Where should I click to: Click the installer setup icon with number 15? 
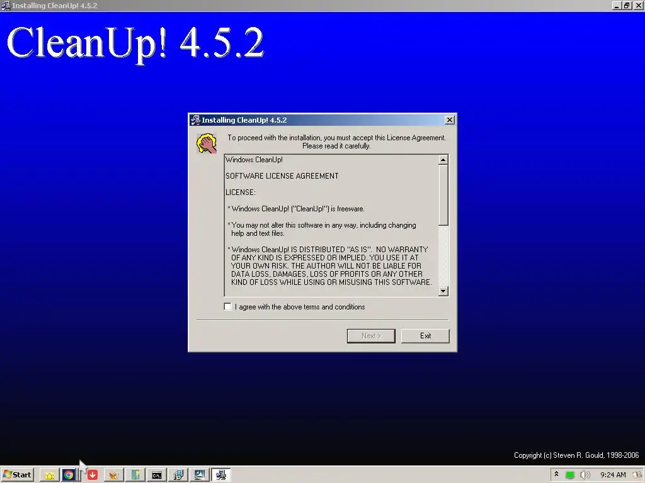pos(178,475)
